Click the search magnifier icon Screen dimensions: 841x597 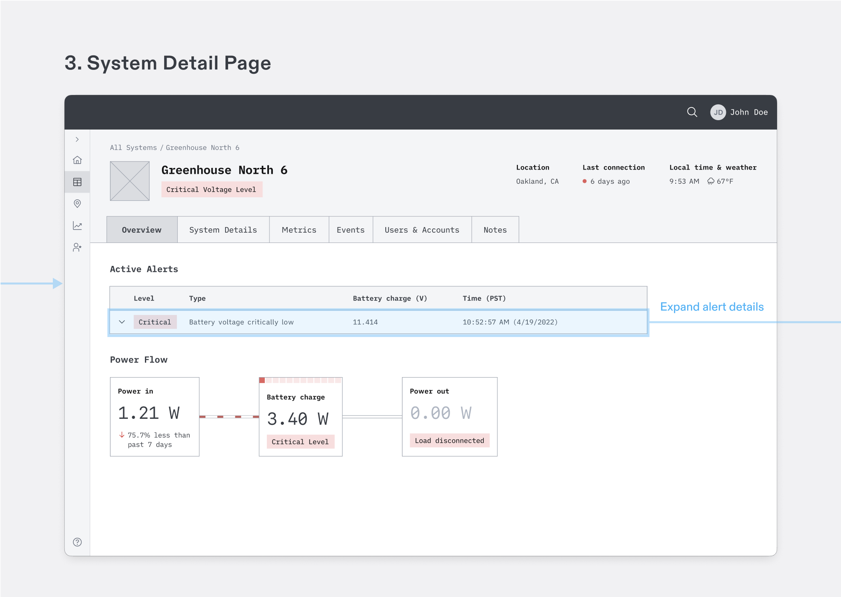(692, 112)
